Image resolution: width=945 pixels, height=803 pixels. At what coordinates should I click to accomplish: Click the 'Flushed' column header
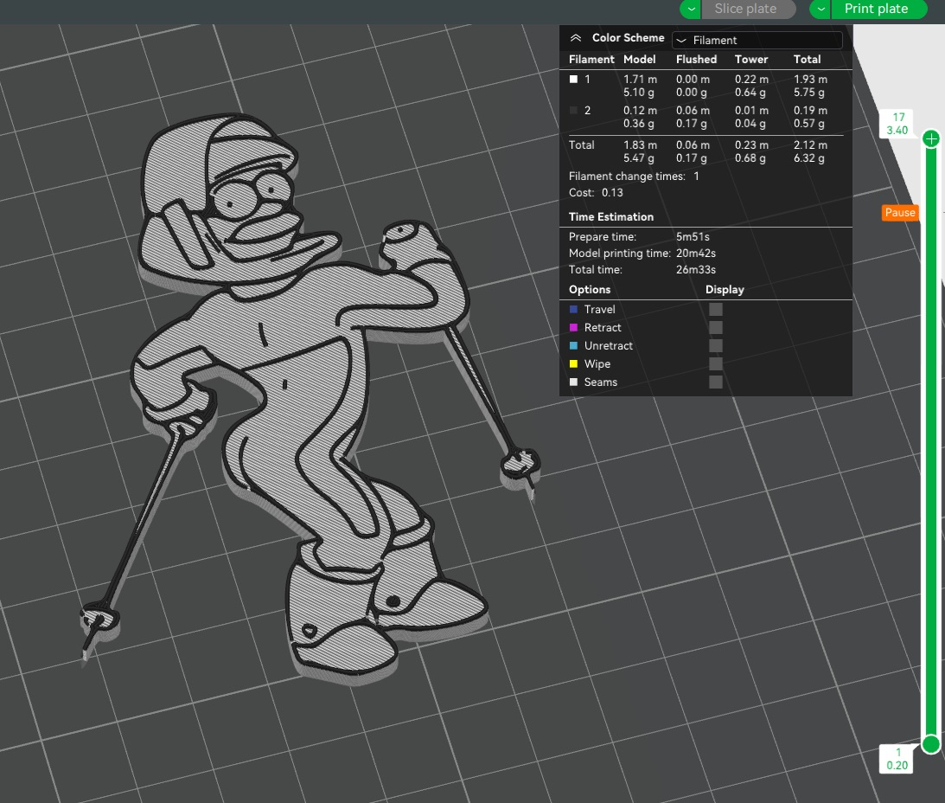click(x=697, y=59)
